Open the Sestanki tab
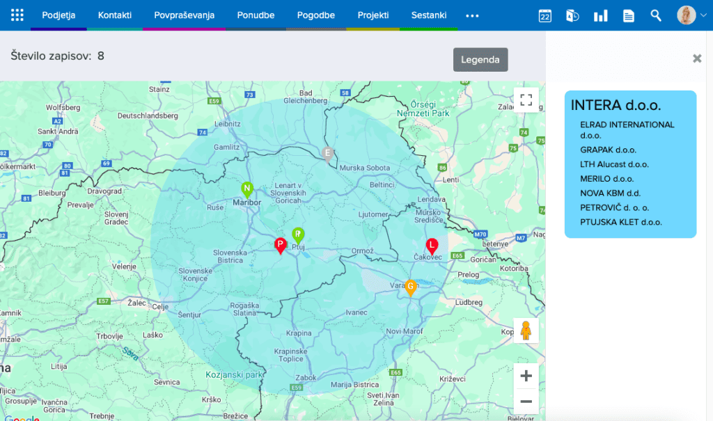Image resolution: width=713 pixels, height=421 pixels. [429, 15]
